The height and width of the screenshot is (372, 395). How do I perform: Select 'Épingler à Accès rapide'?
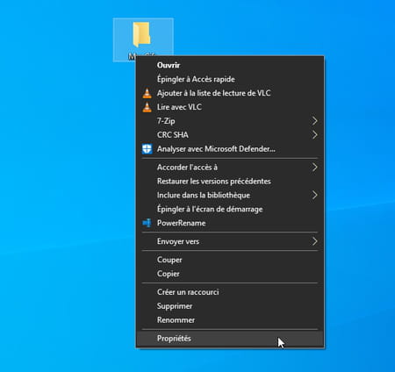tap(230, 79)
